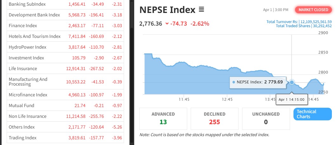Open the Investment Index entry
The width and height of the screenshot is (336, 145).
click(26, 58)
